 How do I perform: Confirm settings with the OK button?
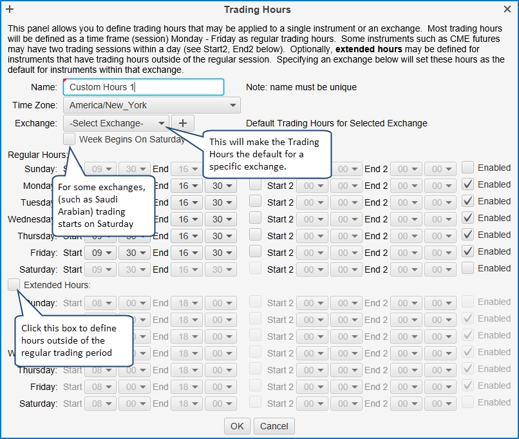coord(238,426)
